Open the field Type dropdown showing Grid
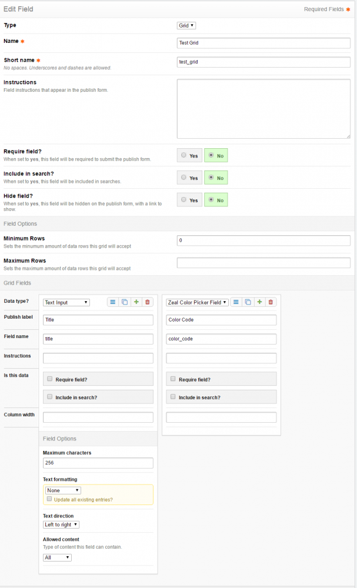This screenshot has height=588, width=357. click(x=186, y=25)
